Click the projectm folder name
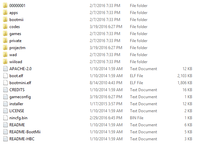This screenshot has height=152, width=223. click(x=17, y=48)
